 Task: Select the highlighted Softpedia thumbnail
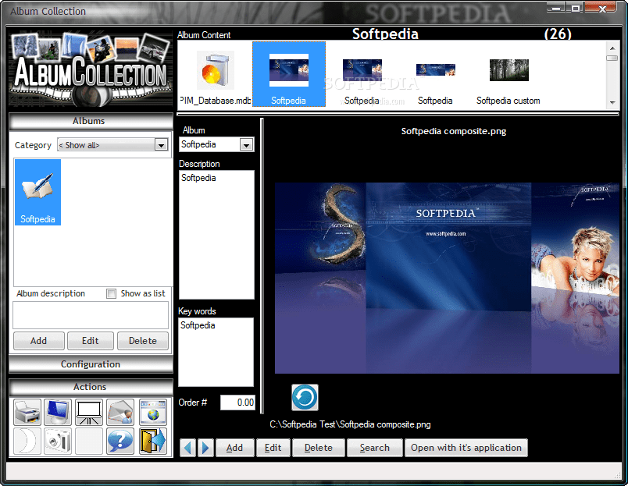[x=289, y=74]
